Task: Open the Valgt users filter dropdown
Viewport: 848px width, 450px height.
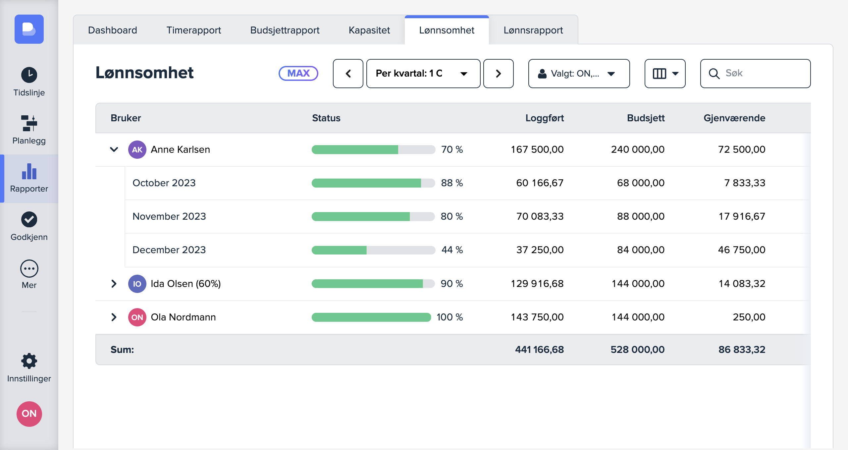Action: (579, 74)
